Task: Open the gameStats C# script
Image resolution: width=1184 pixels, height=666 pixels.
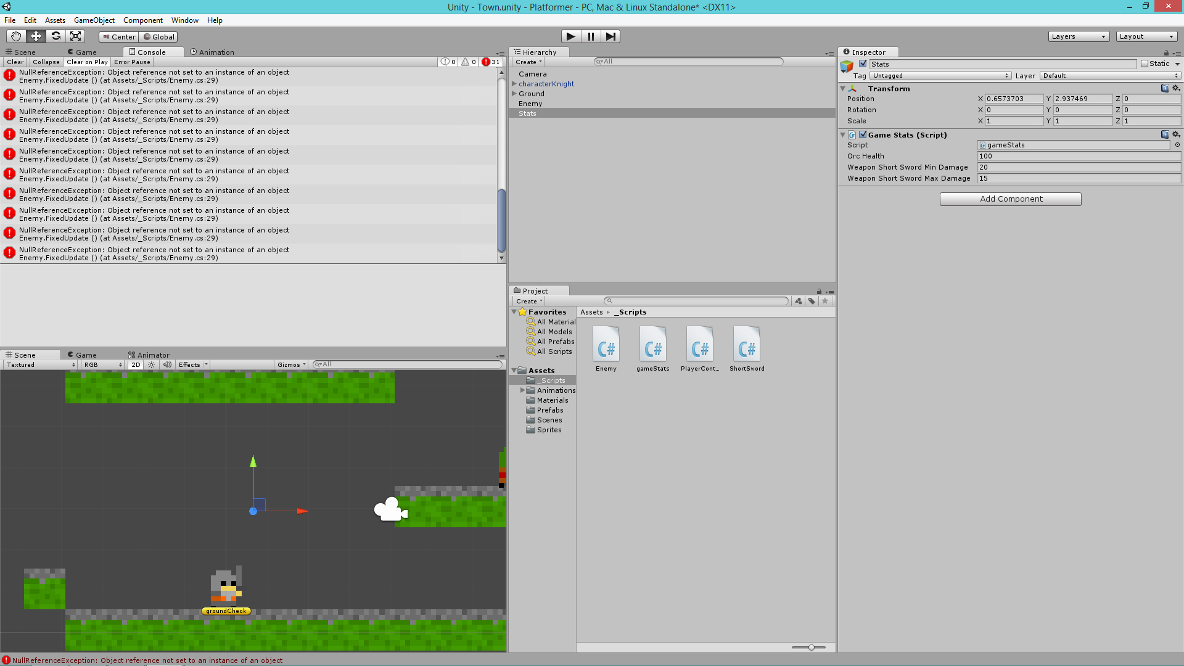Action: pos(653,349)
